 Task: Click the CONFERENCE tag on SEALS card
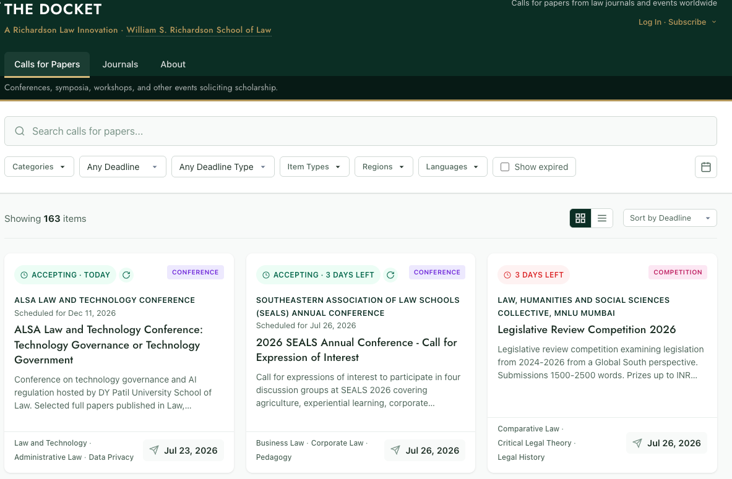437,273
